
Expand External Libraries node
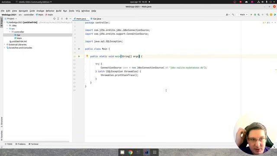click(x=5, y=45)
